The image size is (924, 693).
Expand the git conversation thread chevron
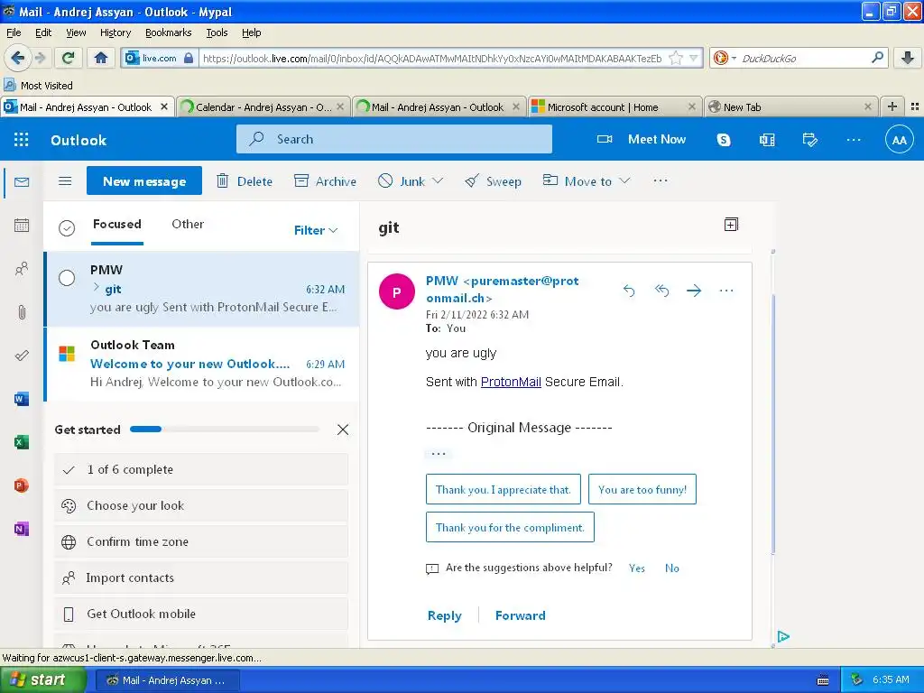click(x=96, y=288)
